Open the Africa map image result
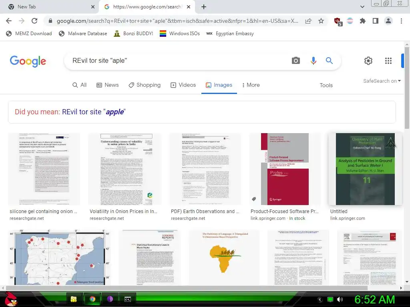 coord(224,257)
